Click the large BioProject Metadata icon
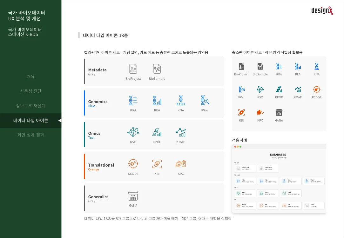The width and height of the screenshot is (344, 238). click(x=133, y=69)
